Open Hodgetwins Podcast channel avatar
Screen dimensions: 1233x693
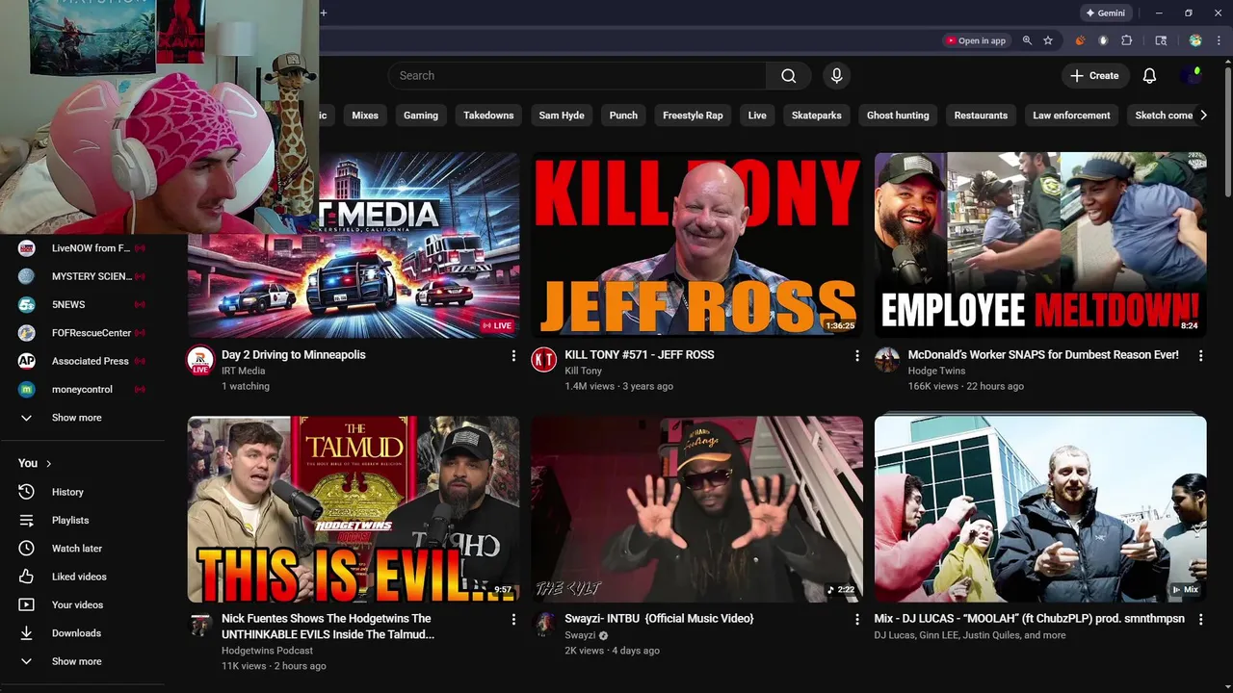pos(200,624)
